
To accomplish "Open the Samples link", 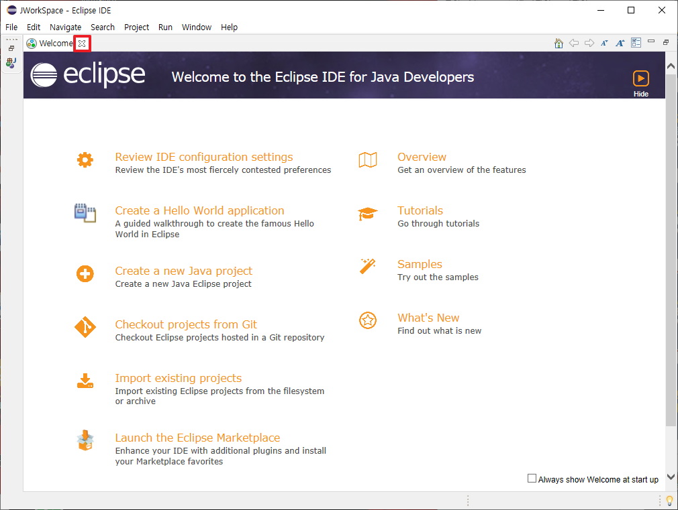I will [x=420, y=264].
